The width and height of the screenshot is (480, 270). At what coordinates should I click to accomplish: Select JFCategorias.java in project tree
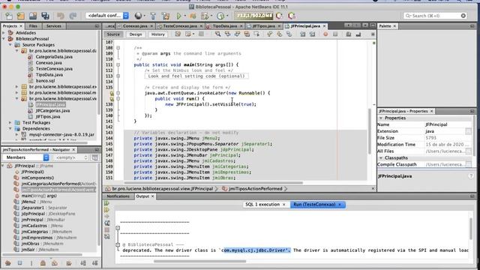point(52,110)
